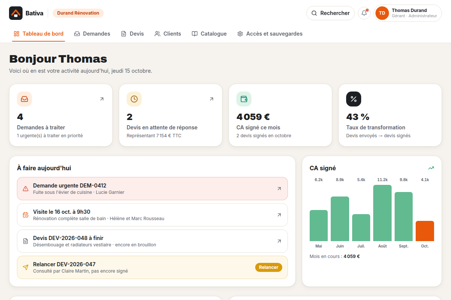Click the magnifier icon in Rechercher
The height and width of the screenshot is (300, 451).
(314, 13)
